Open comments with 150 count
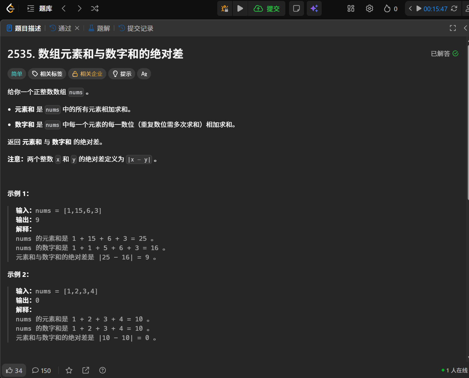The height and width of the screenshot is (378, 469). tap(41, 370)
